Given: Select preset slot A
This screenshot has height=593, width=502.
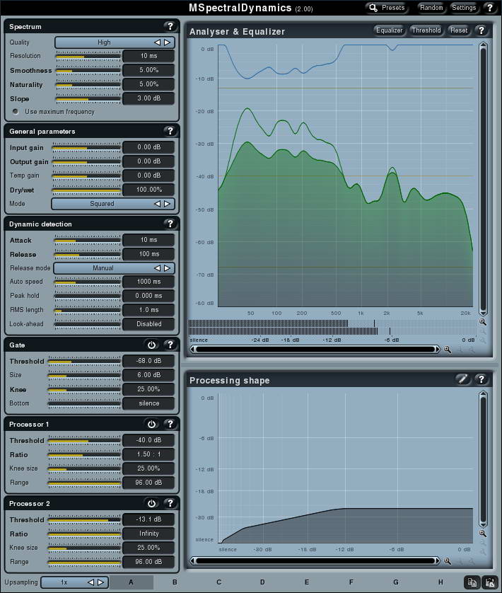Looking at the screenshot, I should coord(132,582).
